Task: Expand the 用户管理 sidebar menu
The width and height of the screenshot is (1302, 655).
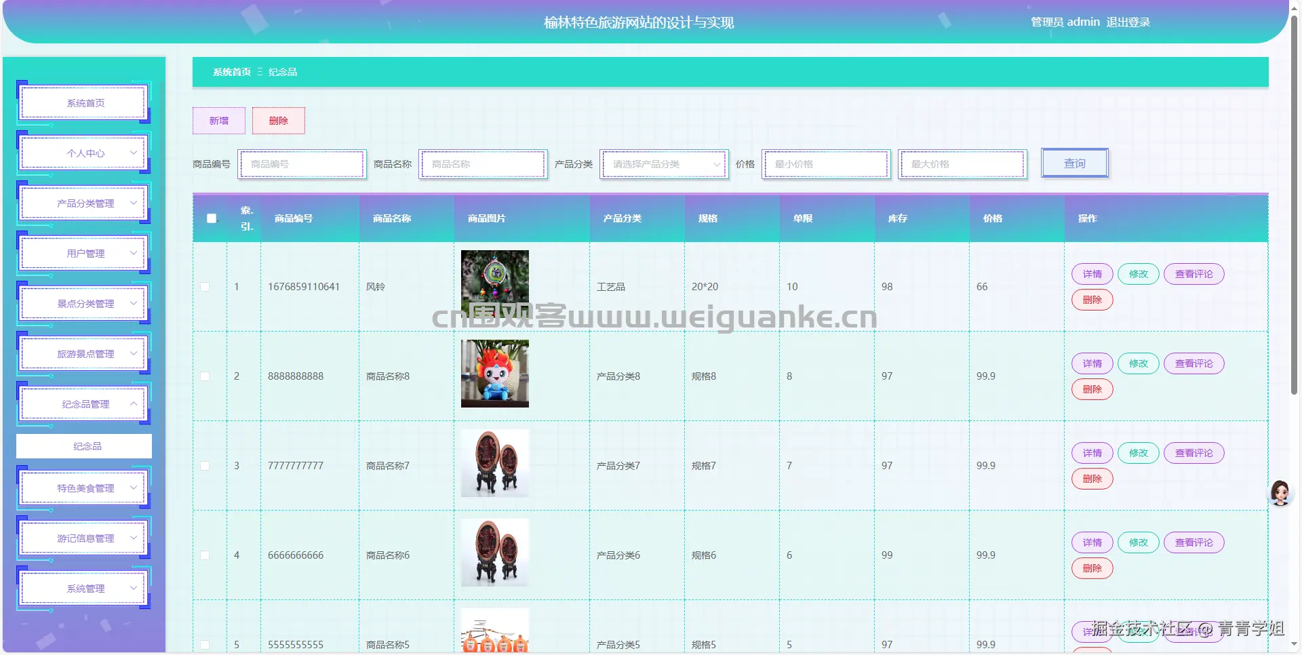Action: pos(84,254)
